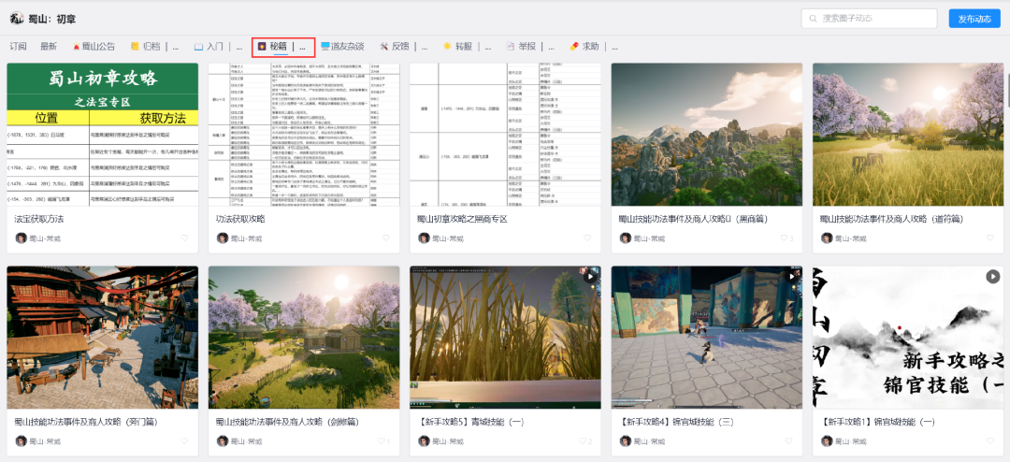This screenshot has height=462, width=1010.
Task: Open the 蜀山初章攻略 法宝专区 thumbnail
Action: 103,135
